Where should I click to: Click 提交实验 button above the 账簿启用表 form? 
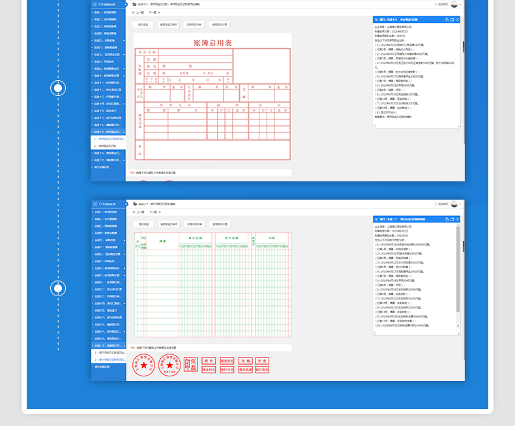(x=143, y=24)
